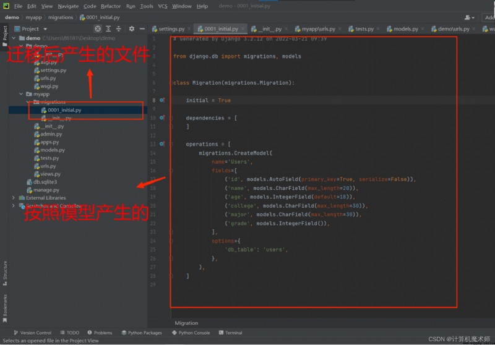
Task: Open Project panel settings gear
Action: coord(132,28)
